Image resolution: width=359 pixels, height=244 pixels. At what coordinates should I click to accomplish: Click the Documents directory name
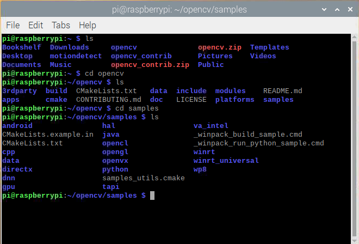pyautogui.click(x=22, y=65)
